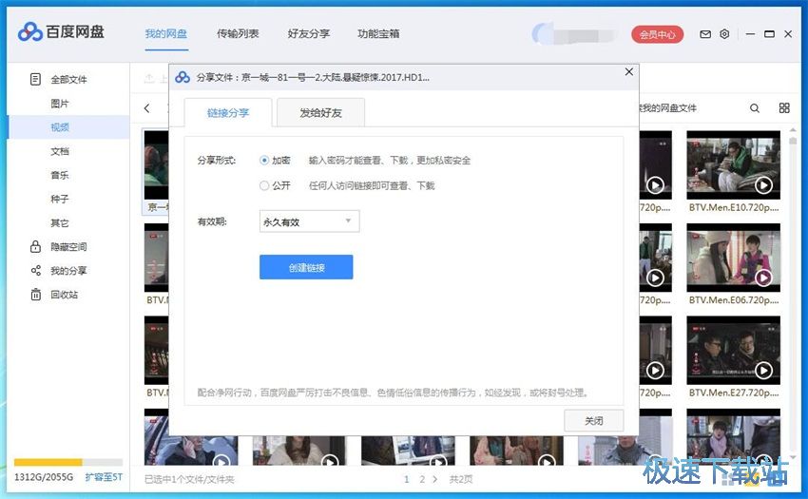This screenshot has width=808, height=499.
Task: Open BTV.Men.E06.720p video thumbnail
Action: tap(733, 258)
